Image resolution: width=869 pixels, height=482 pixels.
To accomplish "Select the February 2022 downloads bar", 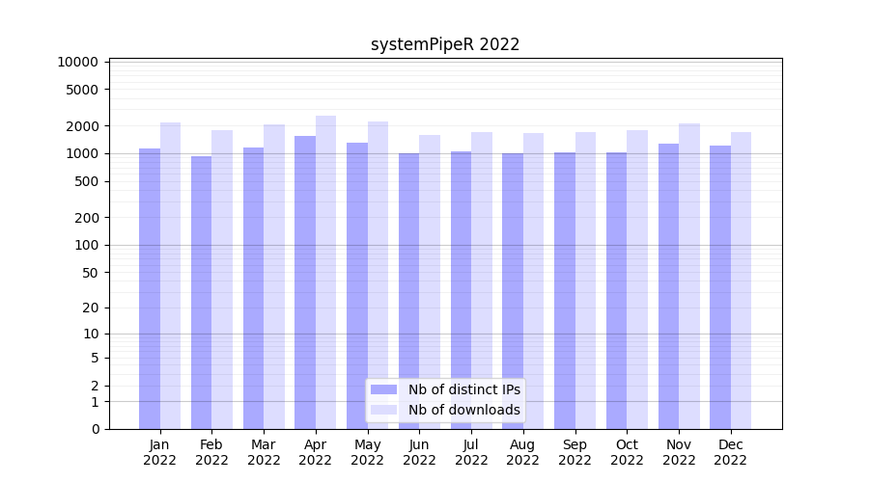I will point(222,280).
